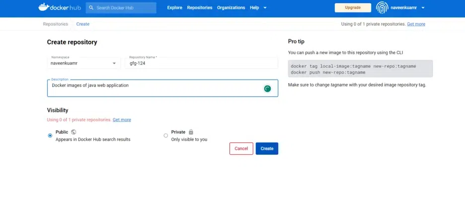Click the globe icon beside Public
Viewport: 465px width, 199px height.
pyautogui.click(x=74, y=132)
